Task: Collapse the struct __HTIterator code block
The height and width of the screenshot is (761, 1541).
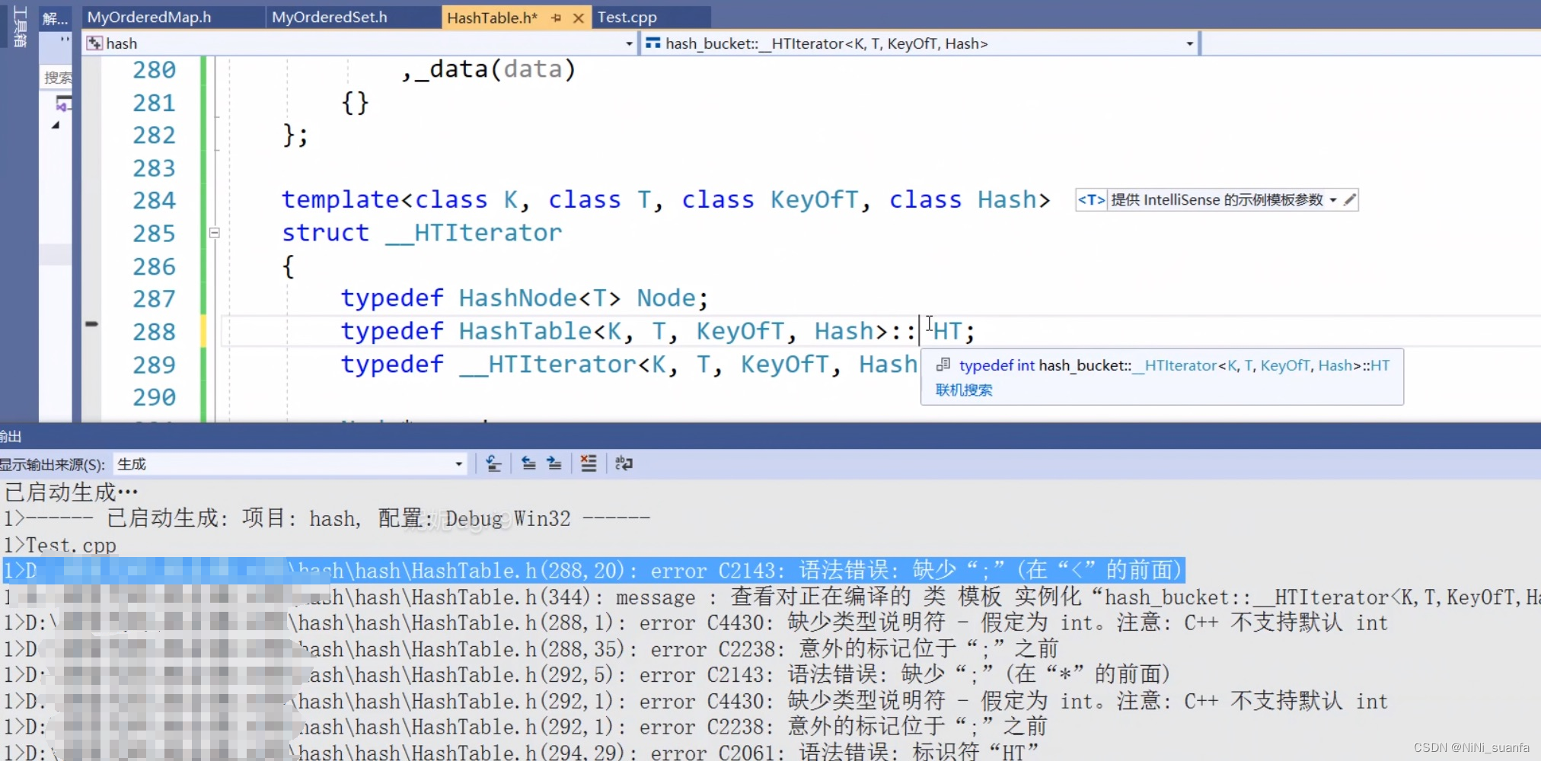Action: click(x=215, y=233)
